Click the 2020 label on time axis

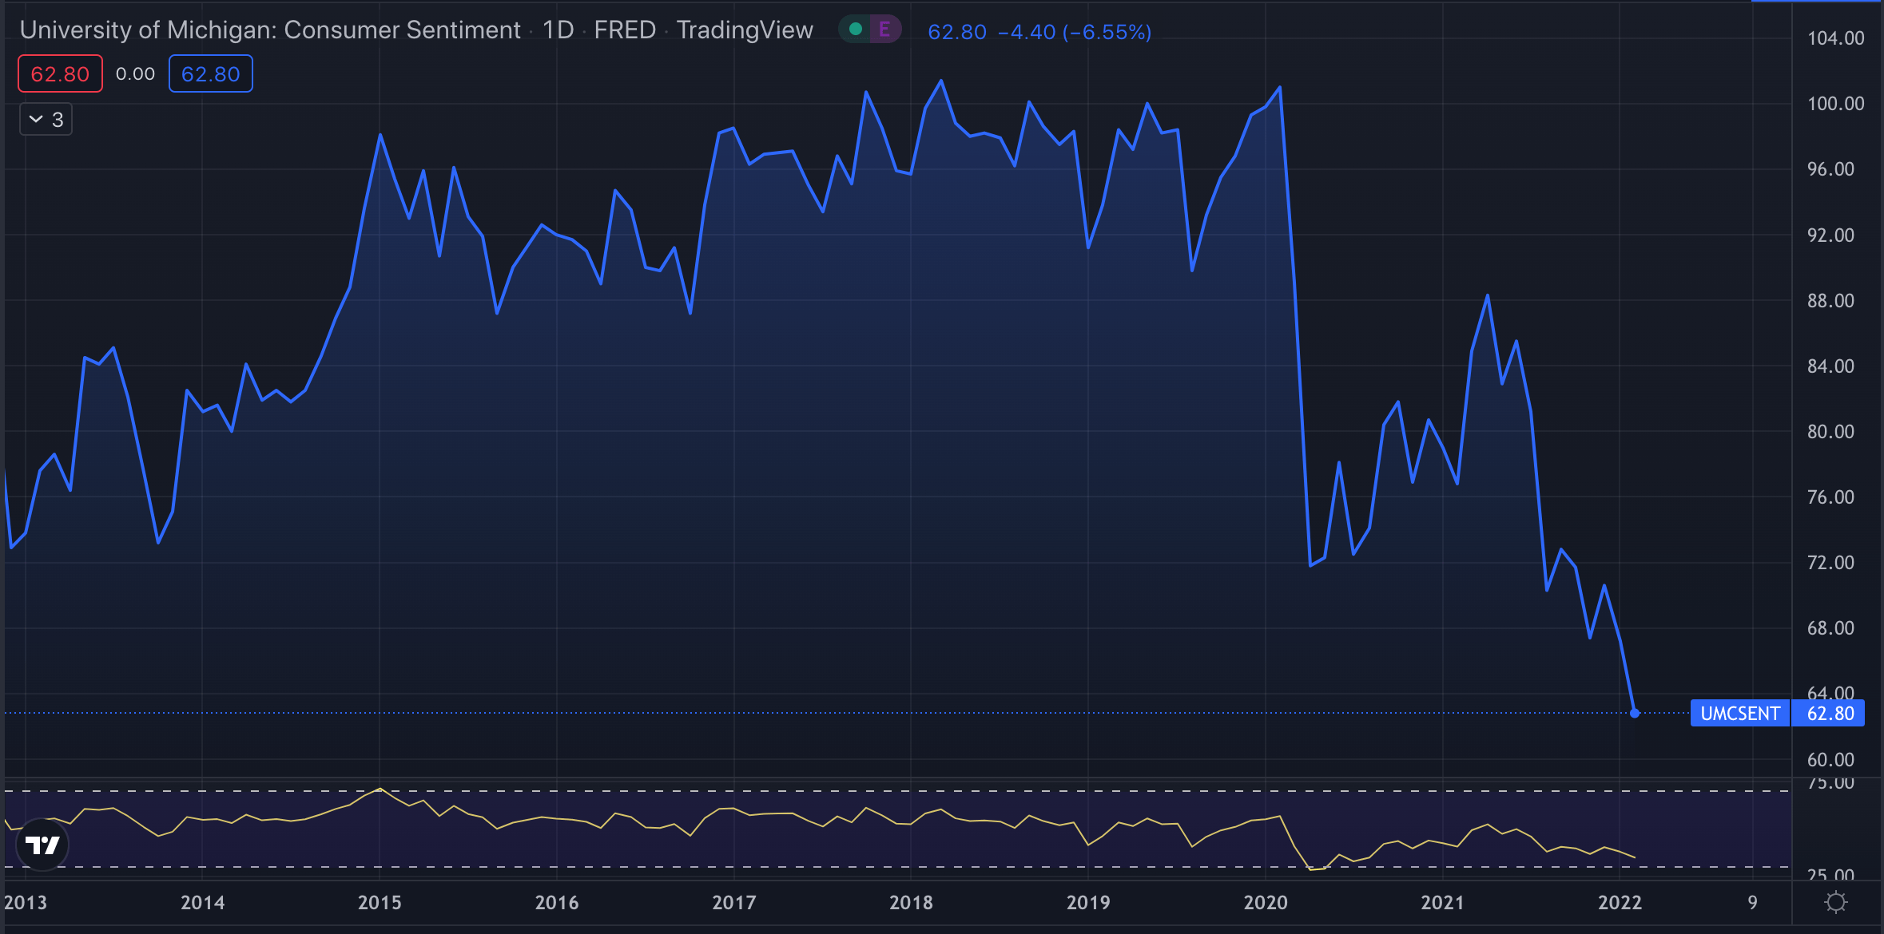(x=1266, y=902)
